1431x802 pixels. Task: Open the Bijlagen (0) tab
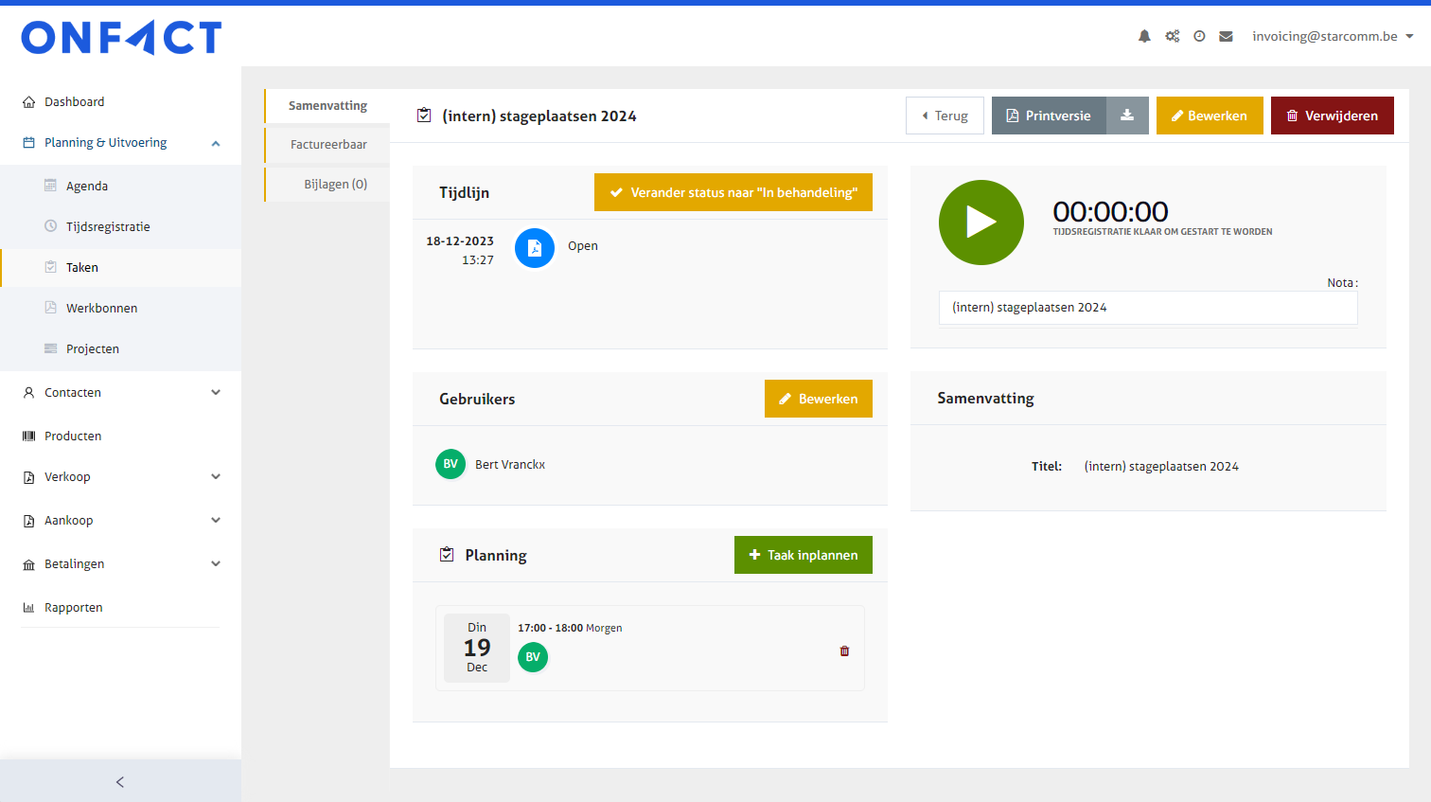tap(335, 184)
